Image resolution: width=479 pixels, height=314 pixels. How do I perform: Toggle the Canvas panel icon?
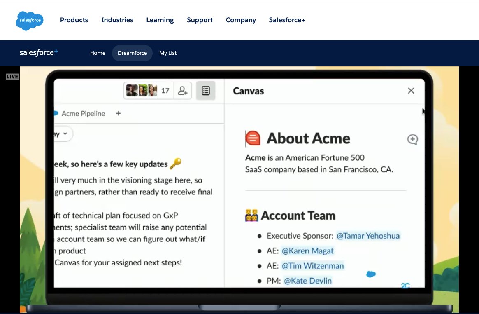(x=206, y=91)
